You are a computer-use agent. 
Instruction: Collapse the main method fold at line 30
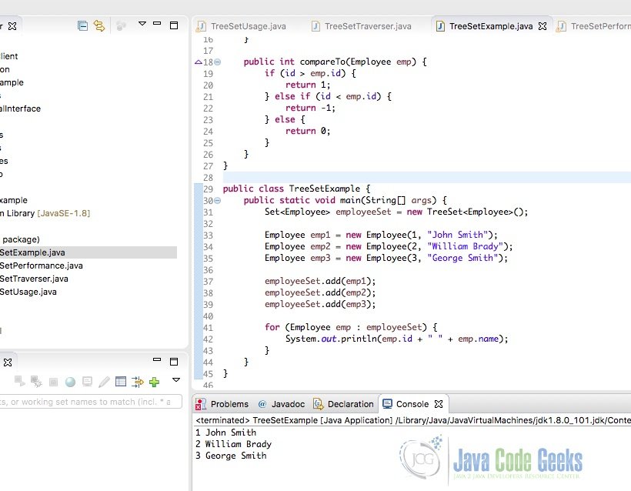pyautogui.click(x=216, y=200)
